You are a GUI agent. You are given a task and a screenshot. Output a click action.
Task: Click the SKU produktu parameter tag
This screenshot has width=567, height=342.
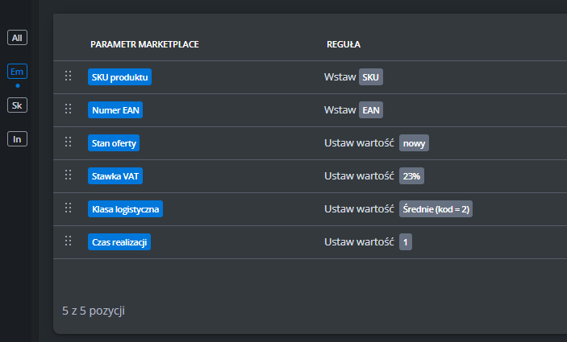click(x=119, y=77)
